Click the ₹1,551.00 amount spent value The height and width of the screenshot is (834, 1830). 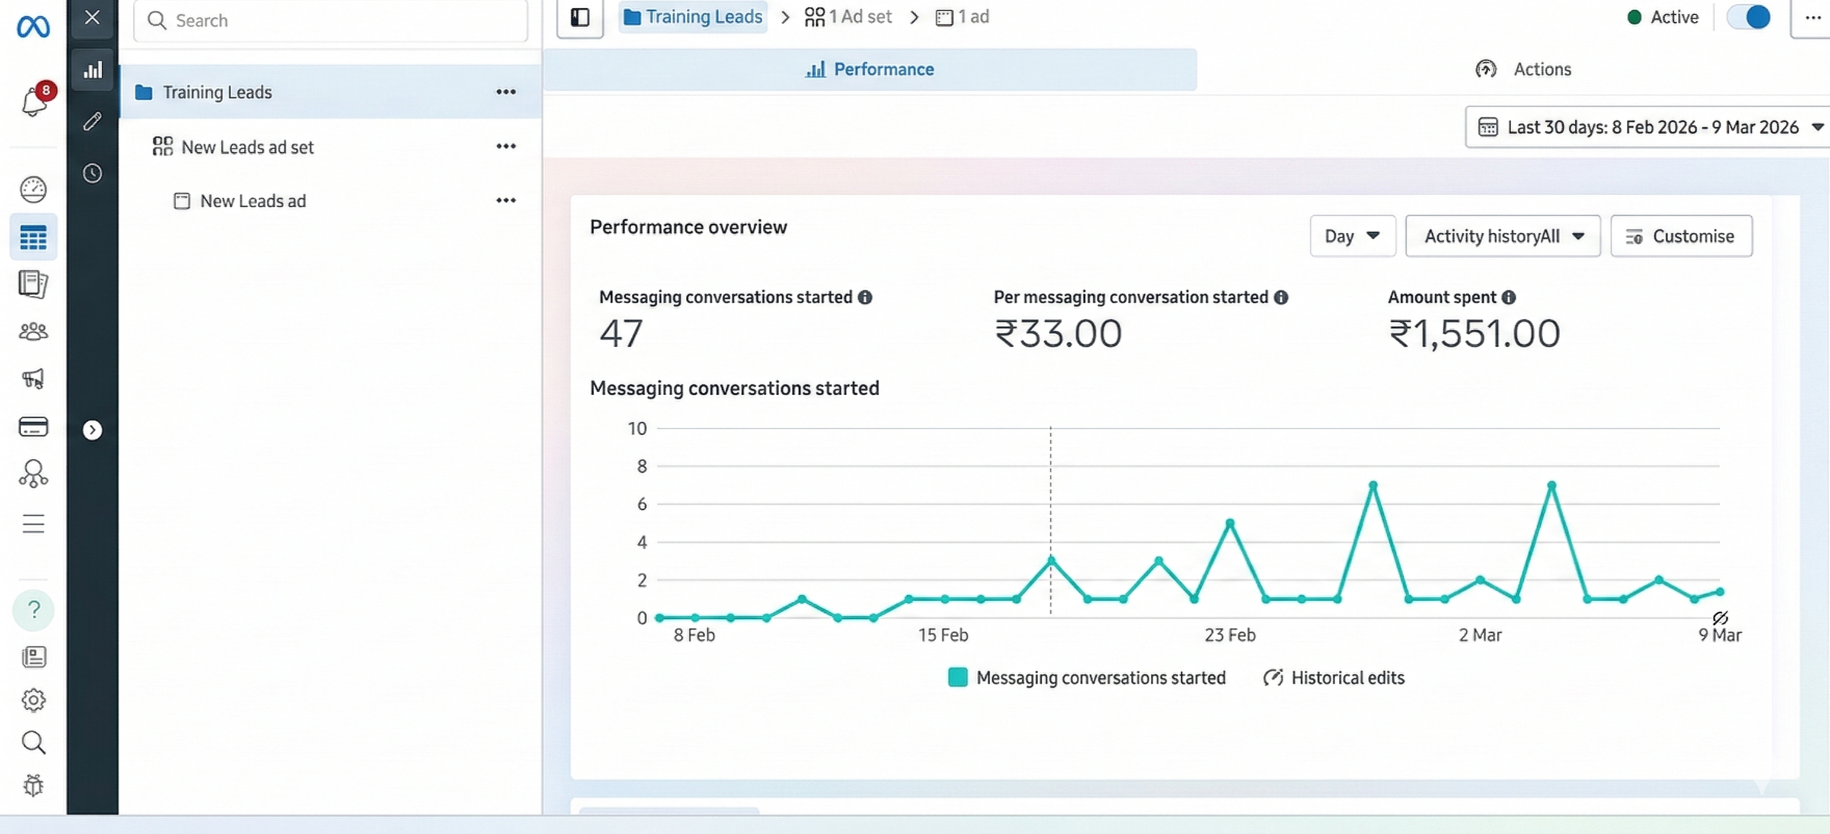1474,333
